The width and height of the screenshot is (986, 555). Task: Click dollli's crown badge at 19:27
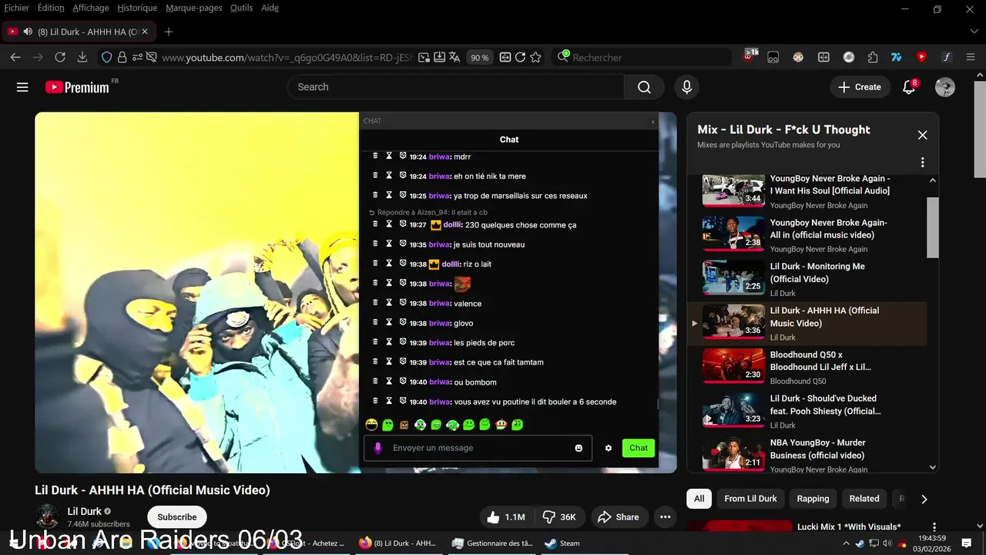click(435, 225)
